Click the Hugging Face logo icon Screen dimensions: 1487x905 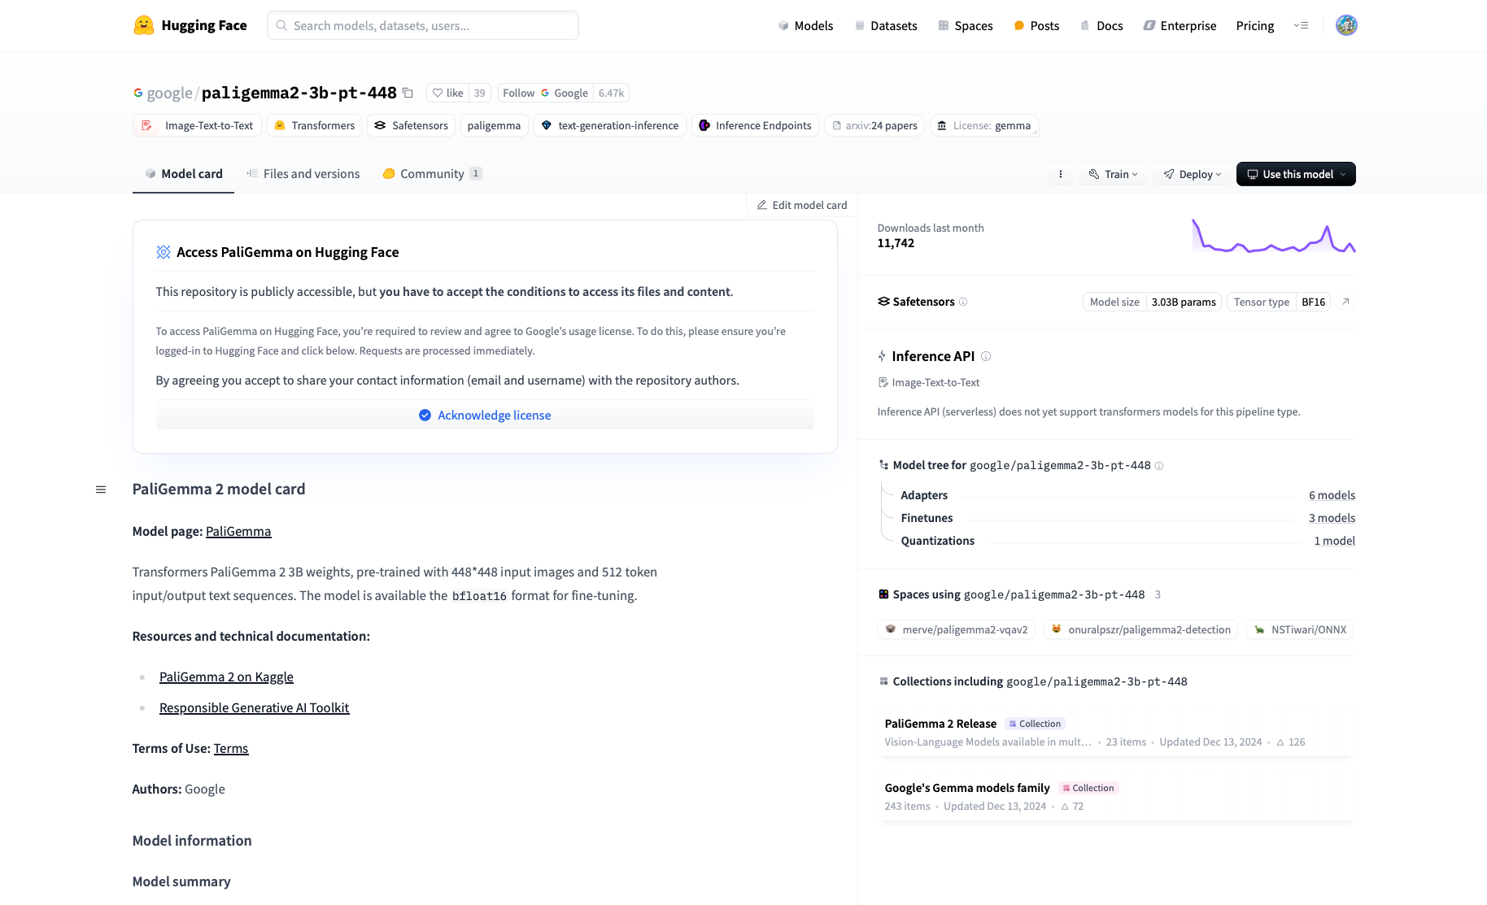coord(144,25)
